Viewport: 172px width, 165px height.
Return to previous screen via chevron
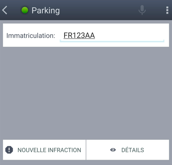click(x=5, y=10)
